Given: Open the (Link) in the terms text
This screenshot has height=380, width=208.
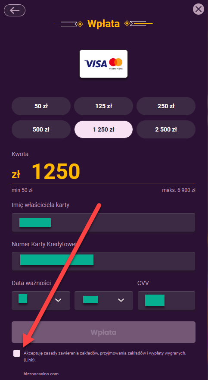Looking at the screenshot, I should [30, 360].
